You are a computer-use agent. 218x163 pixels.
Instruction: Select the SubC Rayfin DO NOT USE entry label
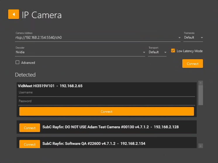pyautogui.click(x=110, y=127)
